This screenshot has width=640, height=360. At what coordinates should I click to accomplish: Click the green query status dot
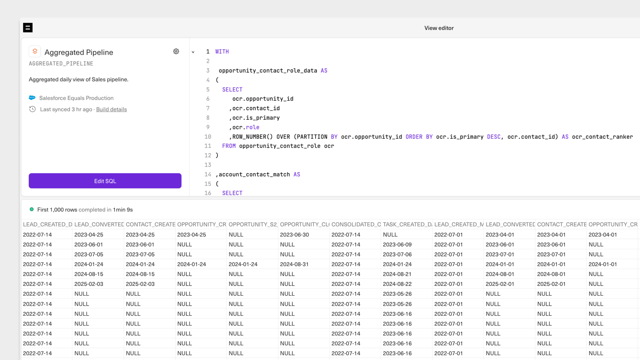31,209
